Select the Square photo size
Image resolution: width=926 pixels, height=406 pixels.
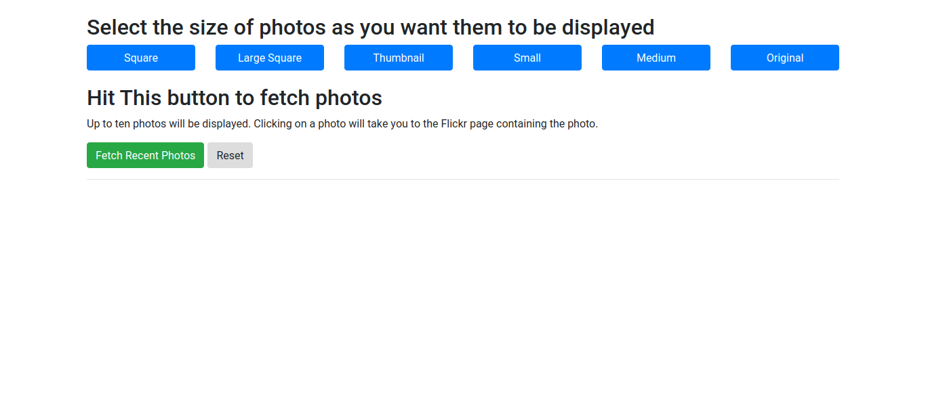coord(141,58)
